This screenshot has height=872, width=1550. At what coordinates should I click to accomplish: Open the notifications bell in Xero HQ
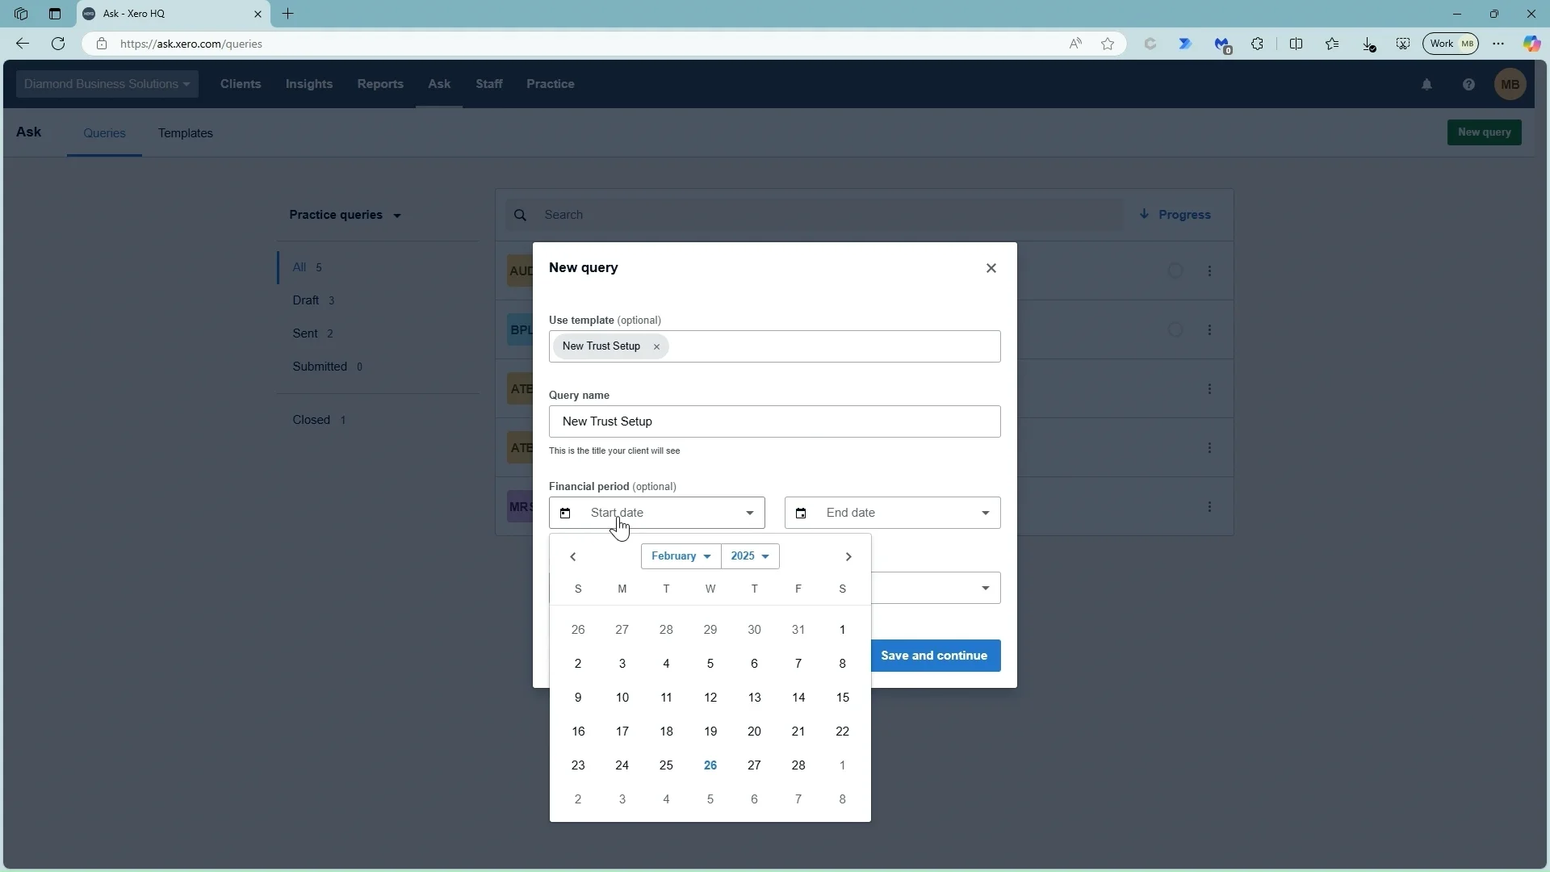(1426, 83)
